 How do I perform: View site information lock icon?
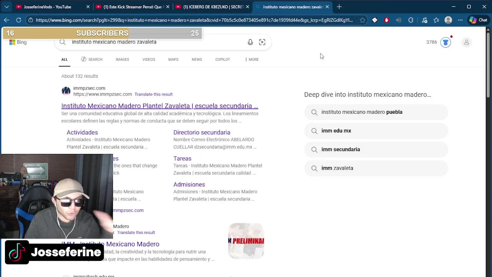30,20
